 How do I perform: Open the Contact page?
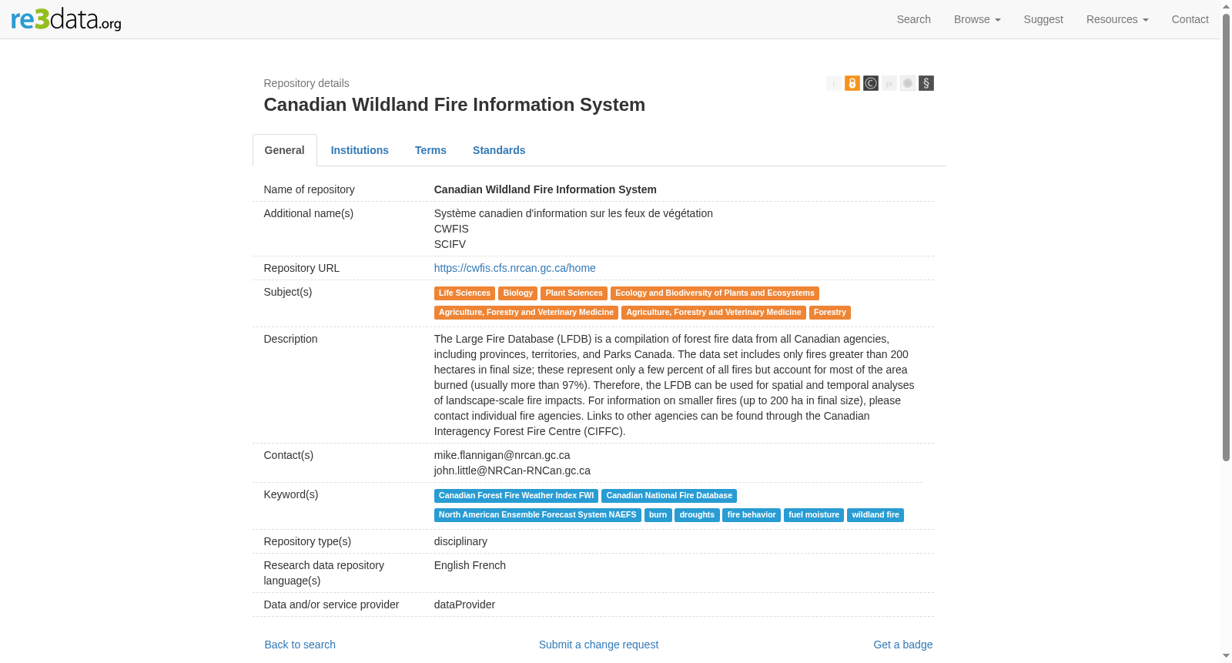click(1190, 19)
